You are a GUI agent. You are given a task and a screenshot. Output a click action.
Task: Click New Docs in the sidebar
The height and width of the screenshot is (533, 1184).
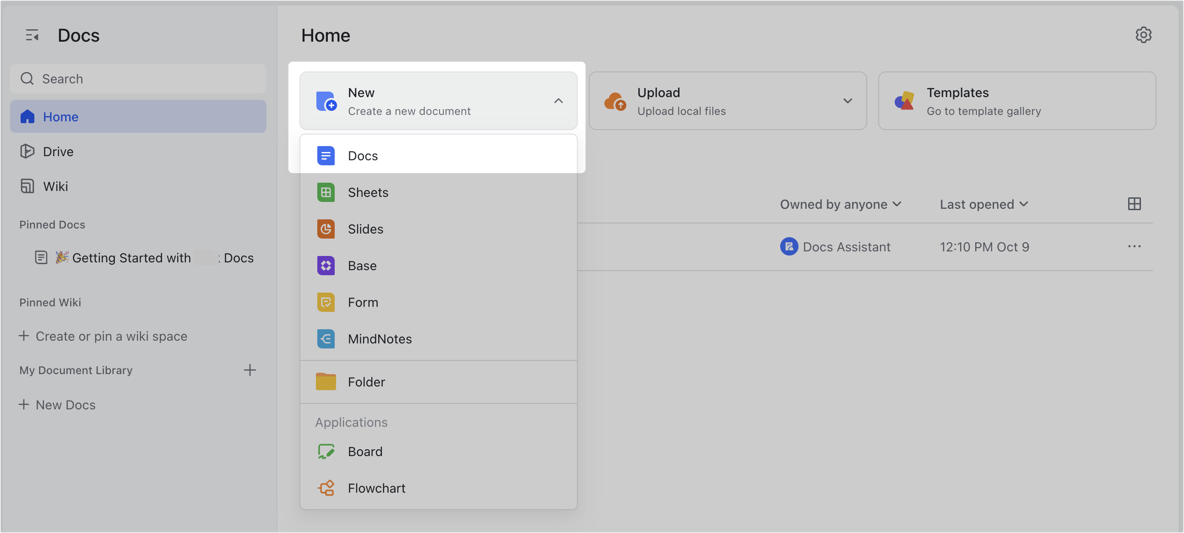[57, 405]
